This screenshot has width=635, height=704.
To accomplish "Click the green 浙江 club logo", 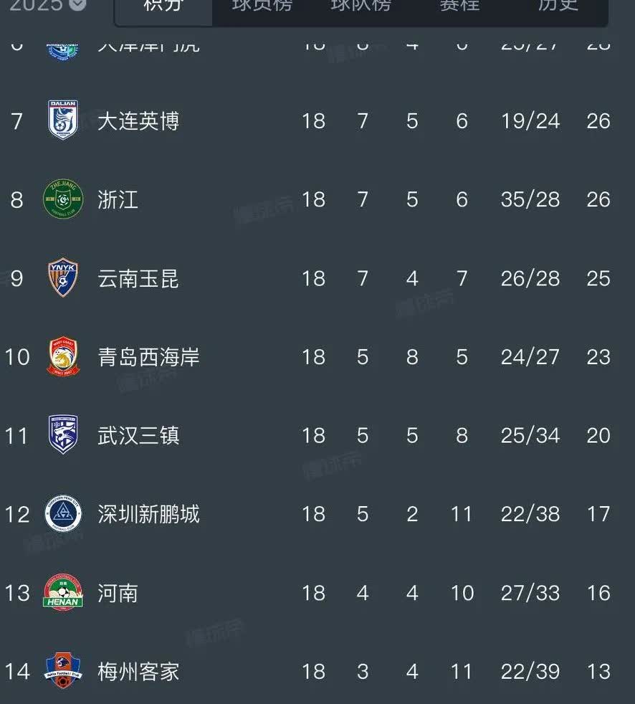I will [63, 199].
